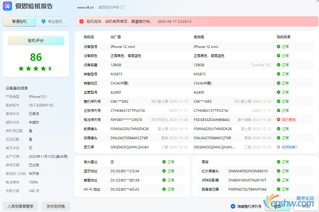Screen dimensions: 319x212
Task: Click the green check icon in 红外摄像头 row
Action: (x=279, y=171)
